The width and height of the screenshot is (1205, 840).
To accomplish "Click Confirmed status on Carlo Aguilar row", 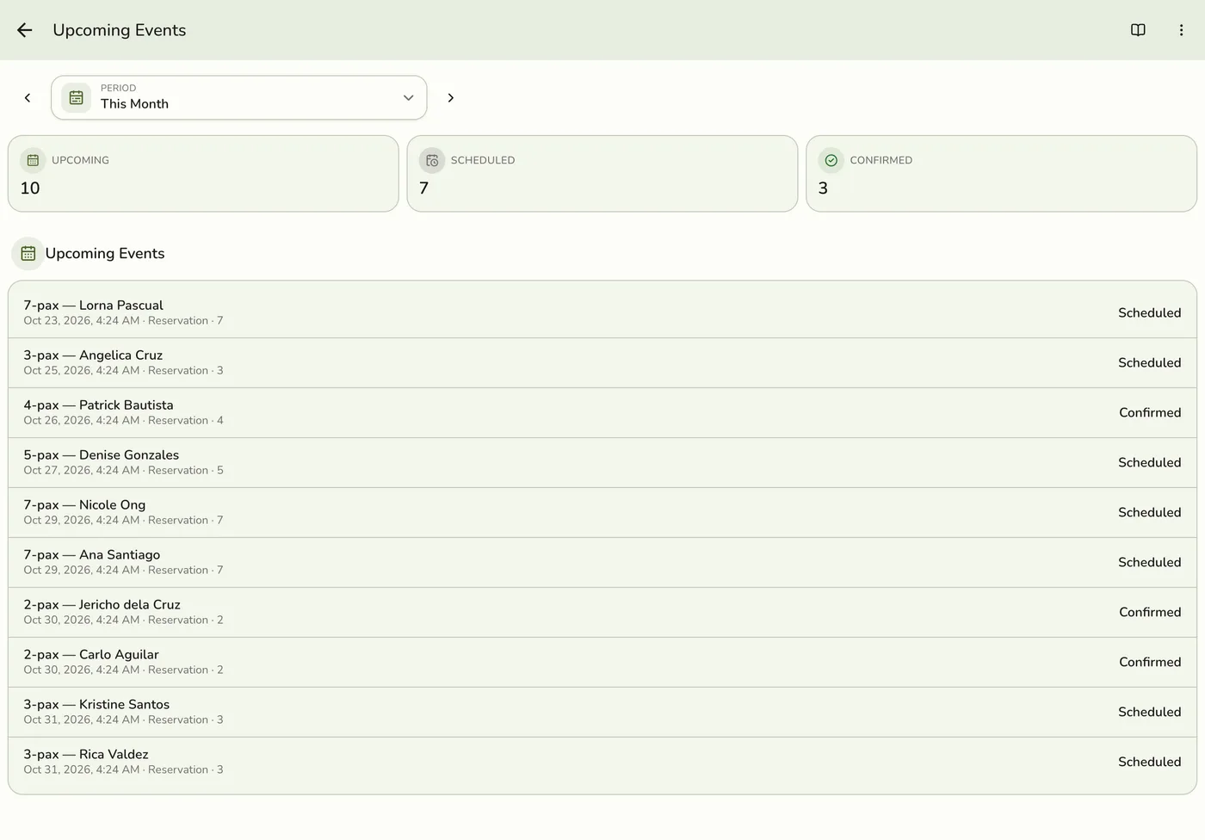I will (x=1150, y=663).
